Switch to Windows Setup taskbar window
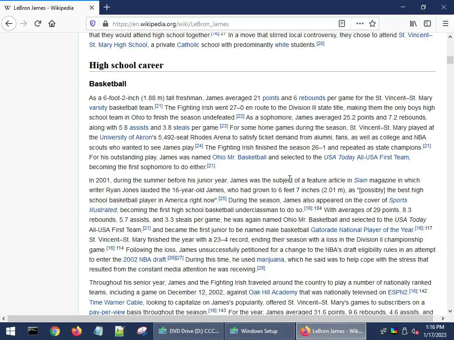This screenshot has height=340, width=454. coord(259,331)
